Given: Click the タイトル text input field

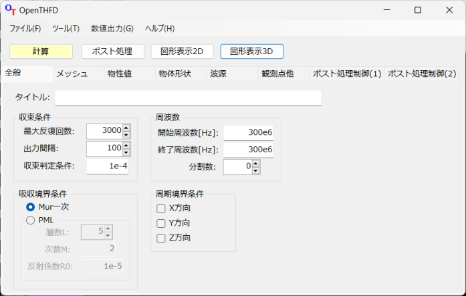Looking at the screenshot, I should pyautogui.click(x=188, y=98).
